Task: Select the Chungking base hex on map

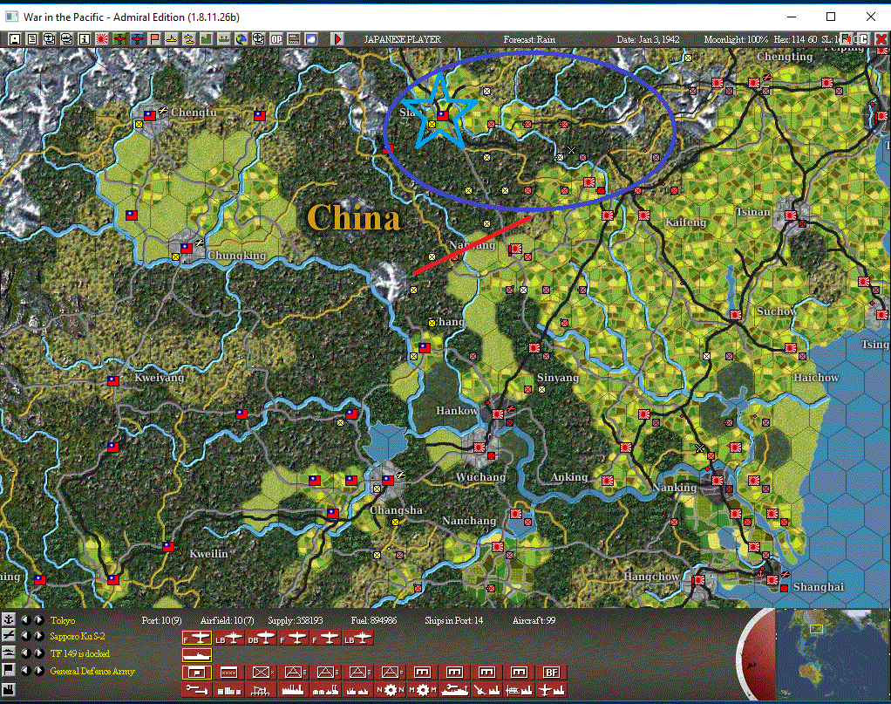Action: (x=187, y=249)
